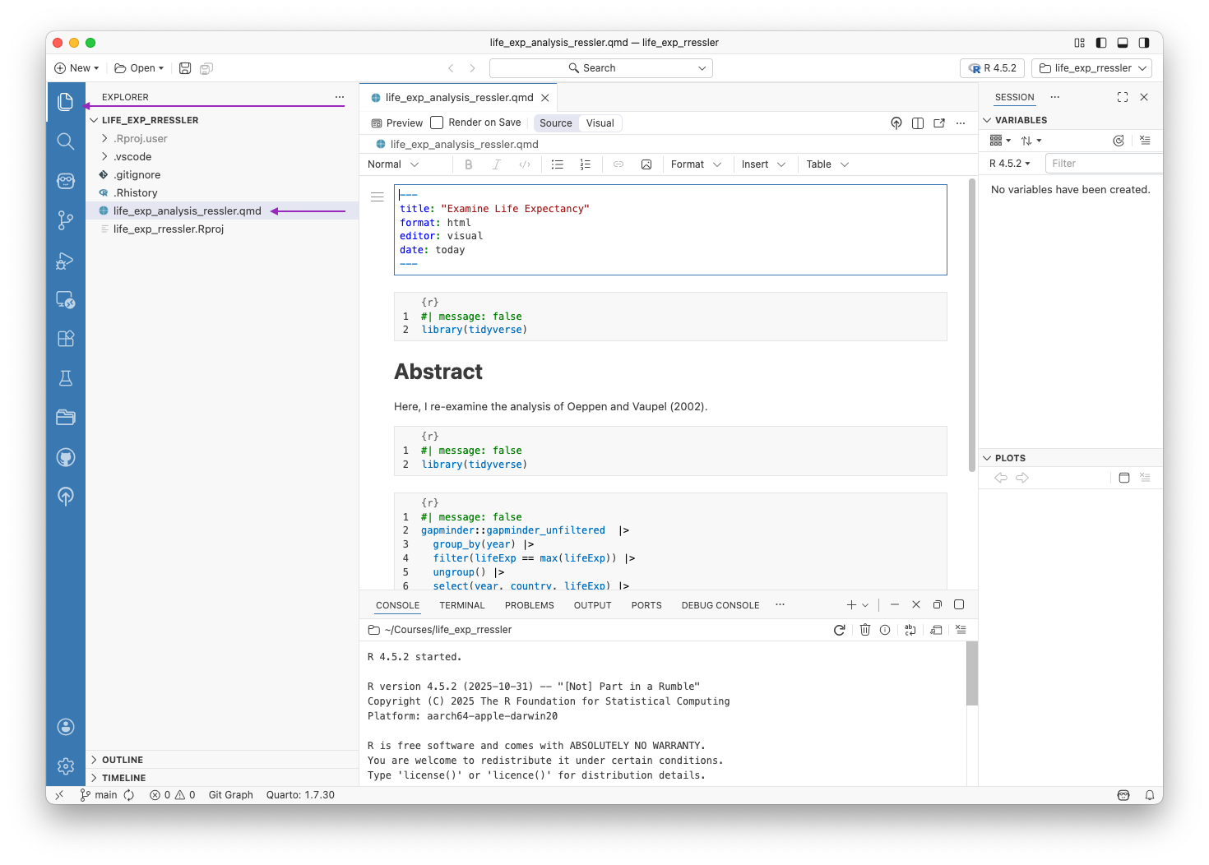Image resolution: width=1209 pixels, height=865 pixels.
Task: Open the Source Control view
Action: tap(66, 220)
